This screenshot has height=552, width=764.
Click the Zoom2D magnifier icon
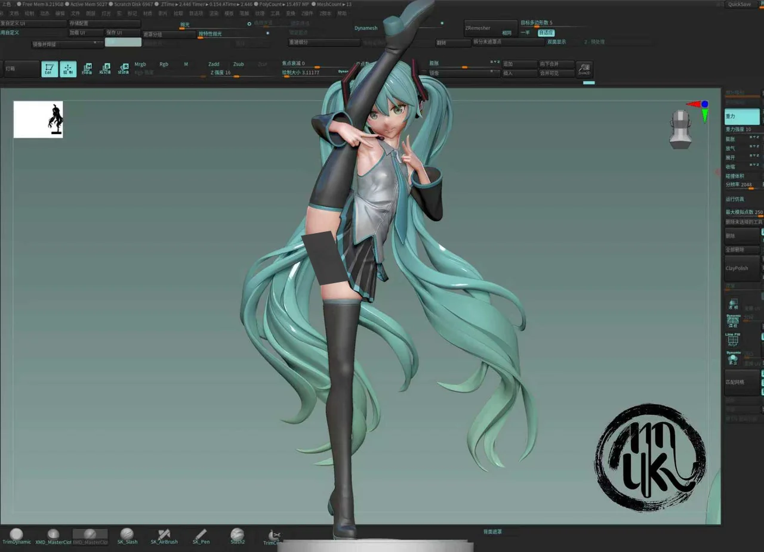click(584, 69)
